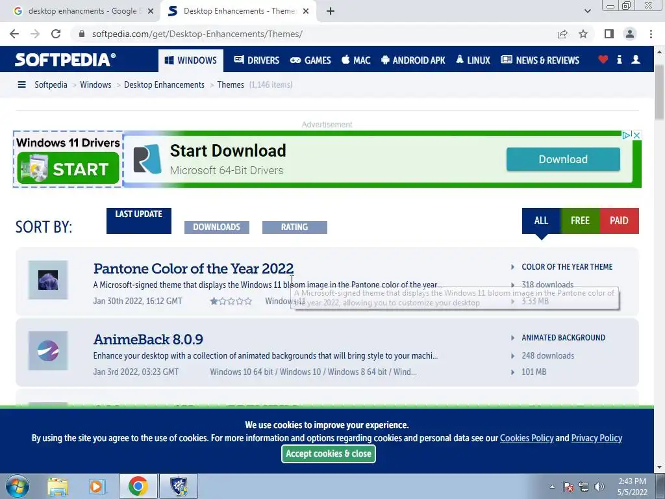Switch to desktop enhancments Google tab
The height and width of the screenshot is (499, 665).
tap(82, 11)
